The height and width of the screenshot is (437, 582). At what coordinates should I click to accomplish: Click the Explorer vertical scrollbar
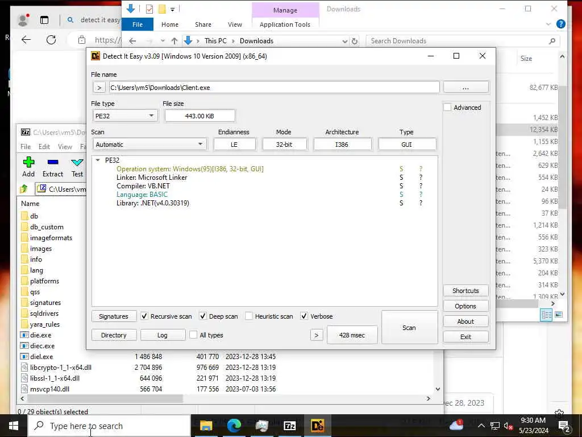562,146
